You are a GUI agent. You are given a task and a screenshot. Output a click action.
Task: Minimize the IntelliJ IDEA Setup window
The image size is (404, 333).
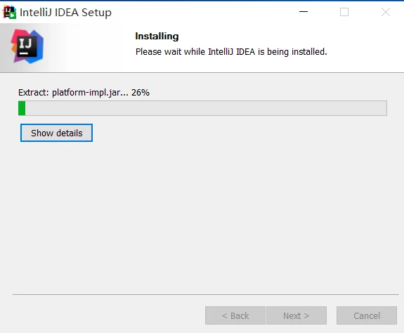pyautogui.click(x=304, y=12)
